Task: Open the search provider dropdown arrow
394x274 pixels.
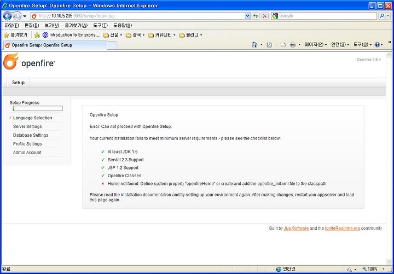Action: coord(388,16)
